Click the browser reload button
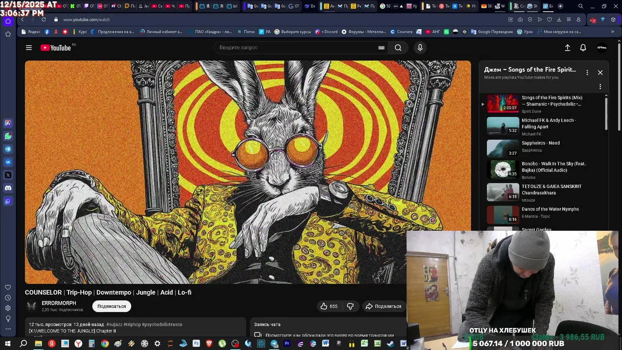 [x=44, y=19]
